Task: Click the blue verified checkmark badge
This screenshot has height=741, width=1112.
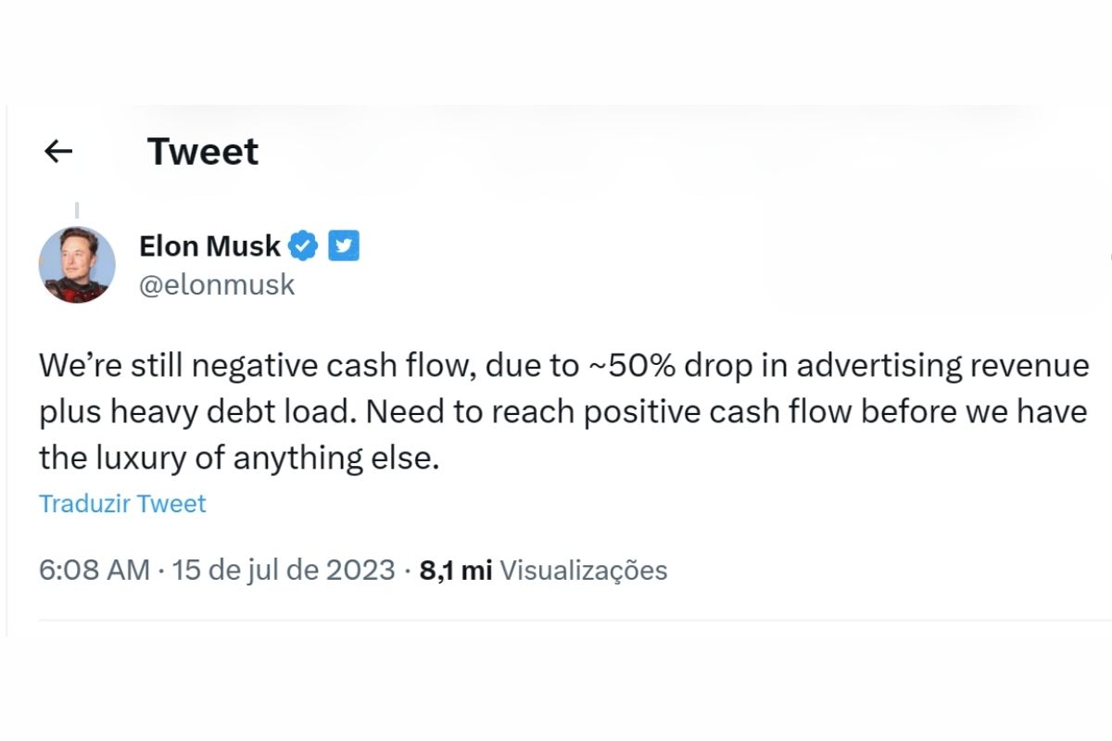Action: pyautogui.click(x=304, y=245)
